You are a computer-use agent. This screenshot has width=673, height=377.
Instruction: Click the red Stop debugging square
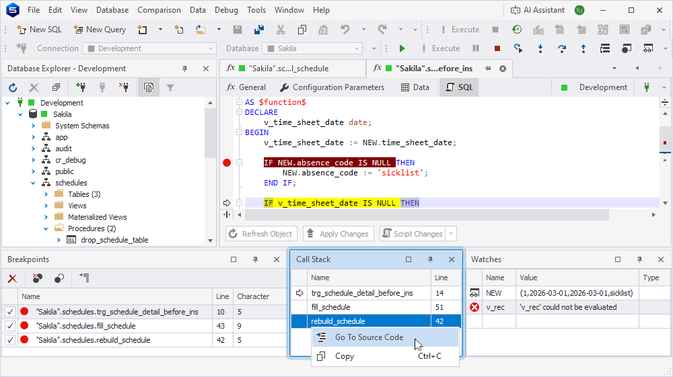497,48
